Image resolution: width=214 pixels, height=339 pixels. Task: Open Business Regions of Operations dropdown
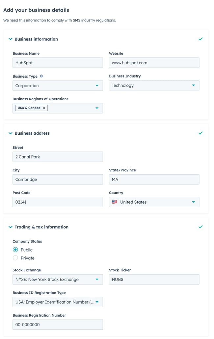tap(58, 108)
